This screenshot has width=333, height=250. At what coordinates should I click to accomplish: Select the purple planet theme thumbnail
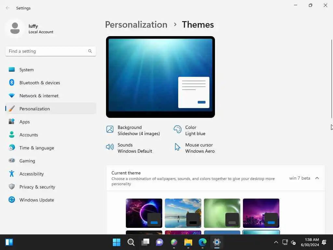(144, 213)
